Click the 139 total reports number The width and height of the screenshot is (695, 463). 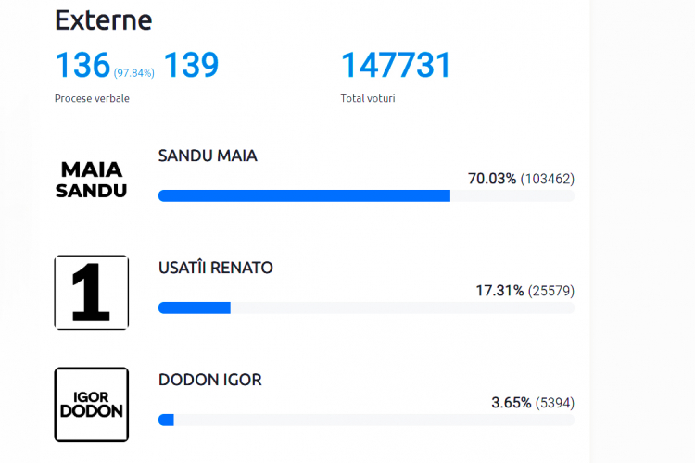[x=192, y=65]
